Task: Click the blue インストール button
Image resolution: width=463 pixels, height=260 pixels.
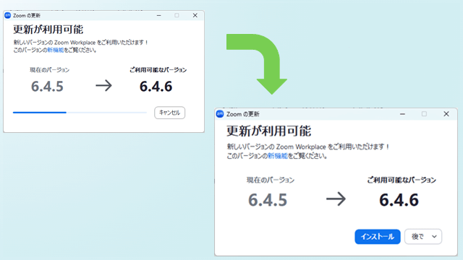Action: (x=378, y=236)
